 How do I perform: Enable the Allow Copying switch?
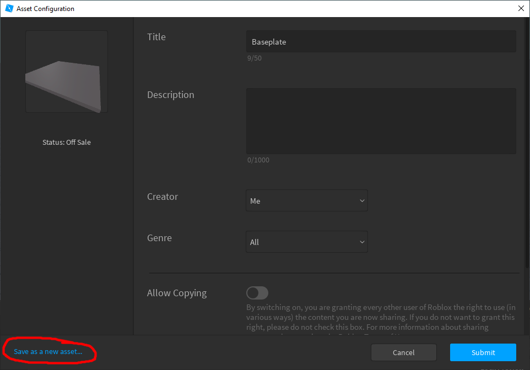coord(257,292)
